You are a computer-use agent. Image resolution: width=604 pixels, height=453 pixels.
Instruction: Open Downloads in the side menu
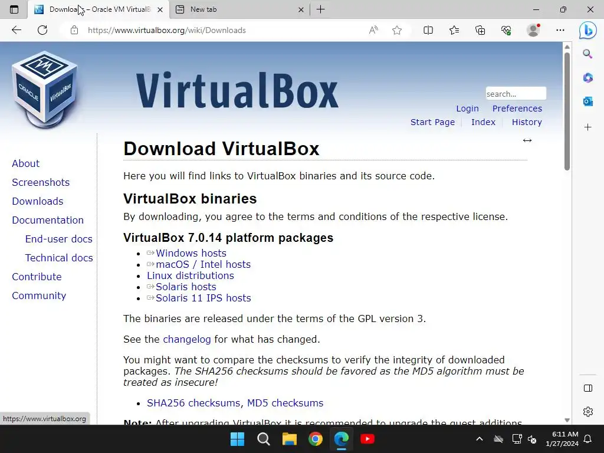37,201
